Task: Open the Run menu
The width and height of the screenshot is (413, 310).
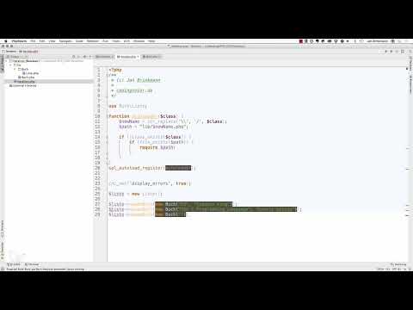Action: [105, 41]
